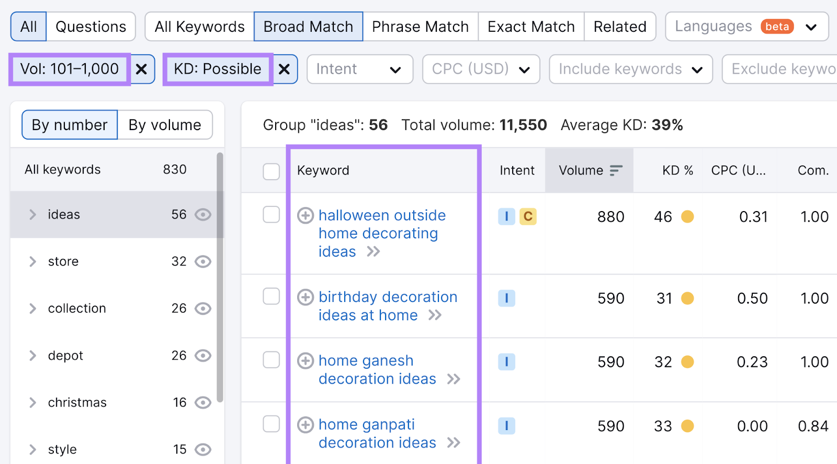Switch to All Keywords match type
837x464 pixels.
[200, 27]
